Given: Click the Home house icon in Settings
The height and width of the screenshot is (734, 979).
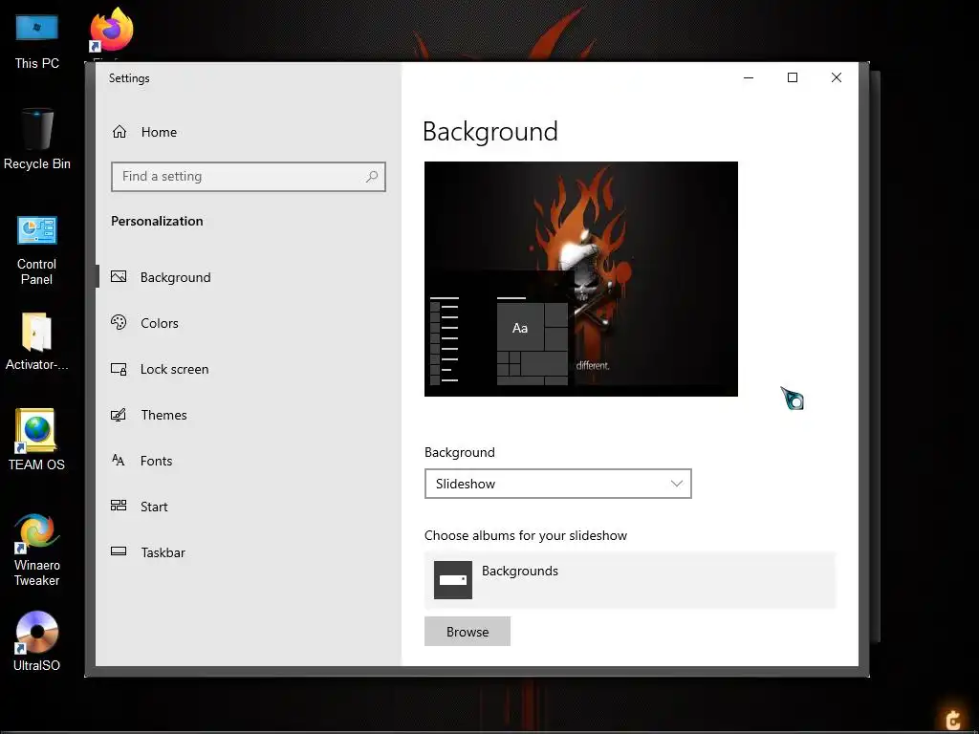Looking at the screenshot, I should click(120, 132).
